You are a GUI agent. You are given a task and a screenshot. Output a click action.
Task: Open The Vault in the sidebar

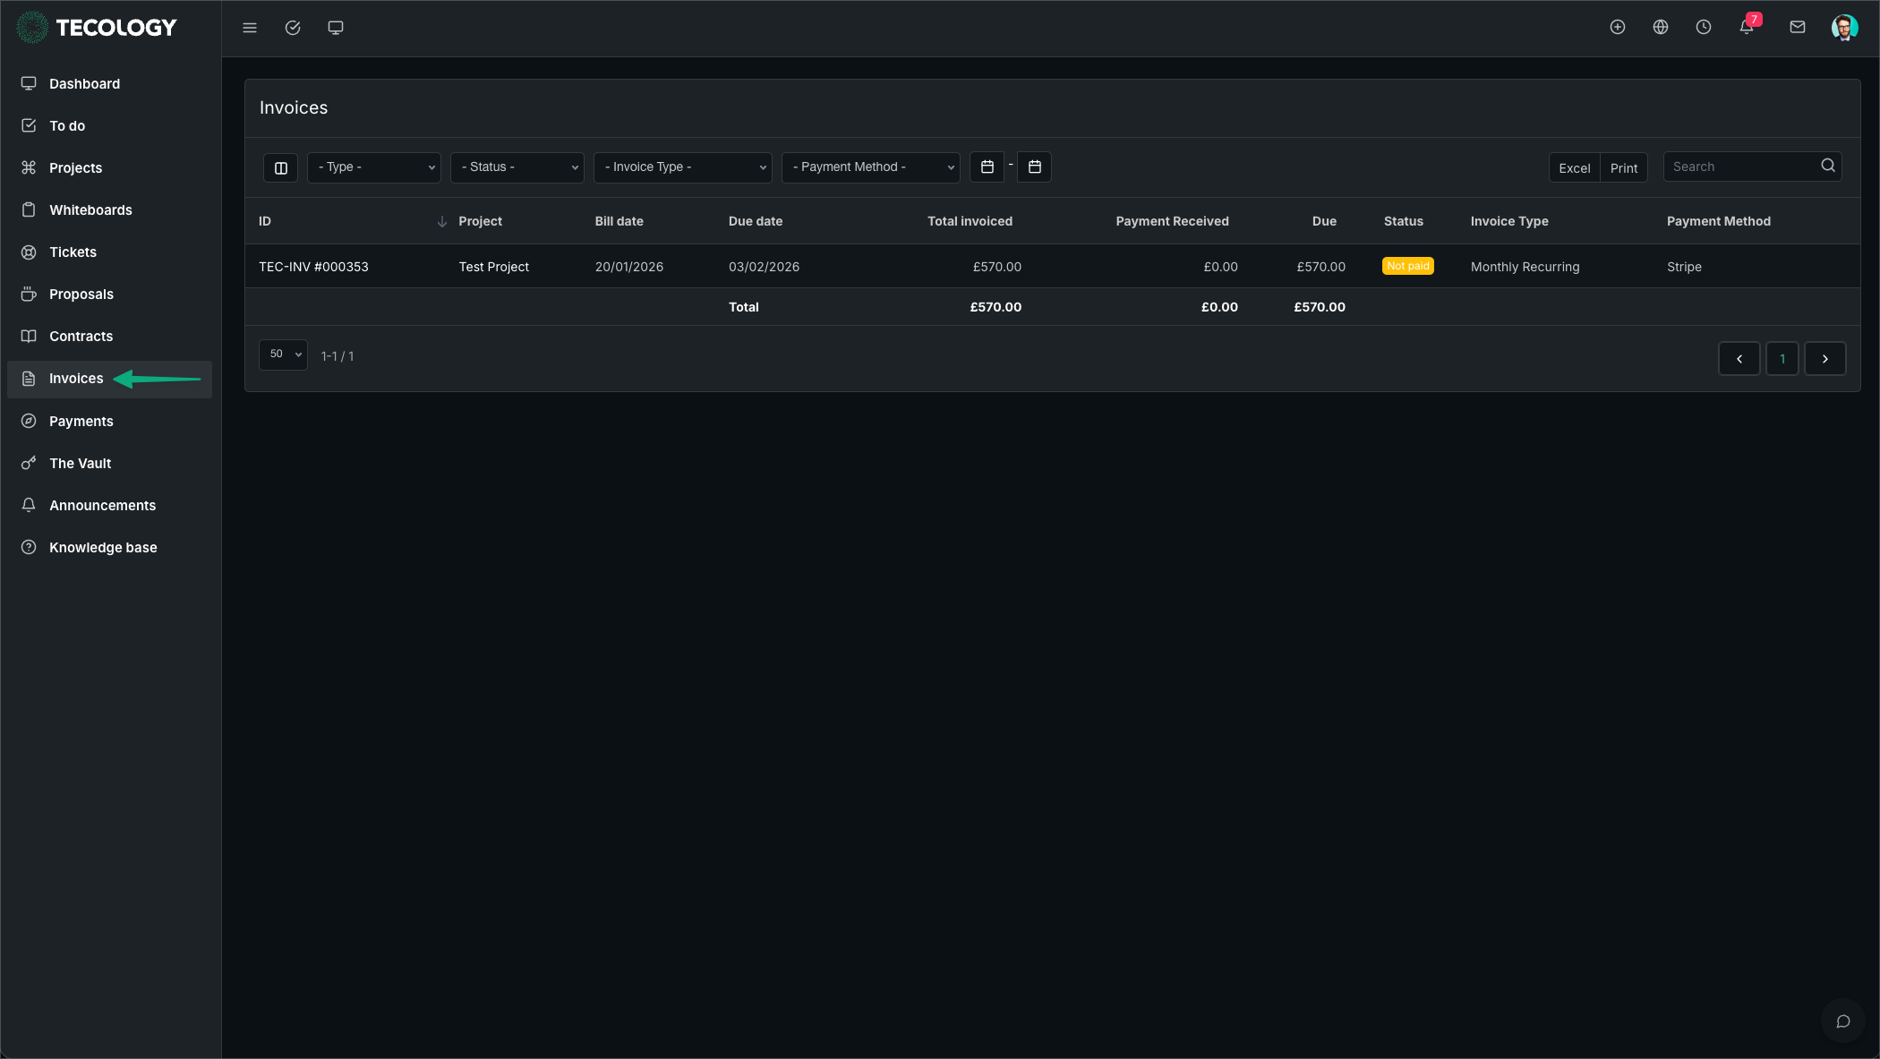(81, 464)
